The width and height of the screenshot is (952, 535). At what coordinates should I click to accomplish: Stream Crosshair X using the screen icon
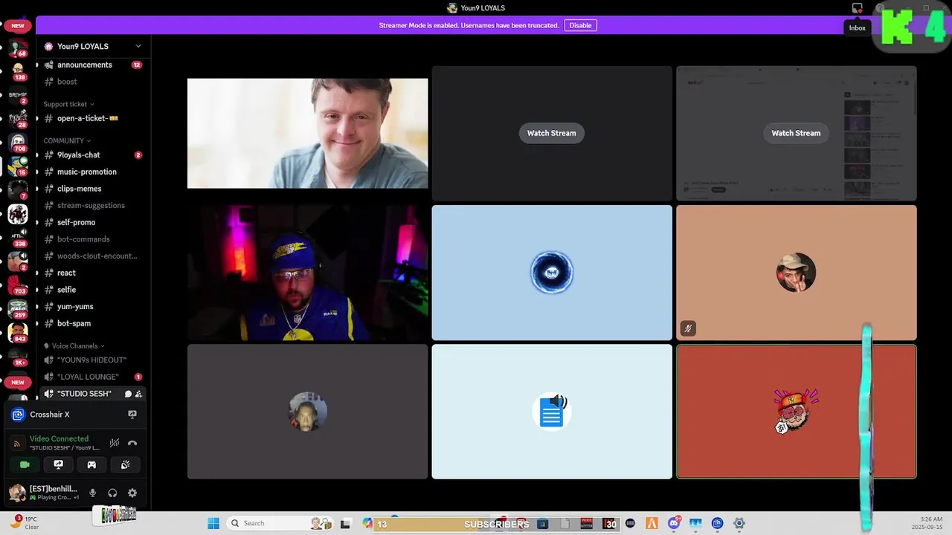click(132, 415)
